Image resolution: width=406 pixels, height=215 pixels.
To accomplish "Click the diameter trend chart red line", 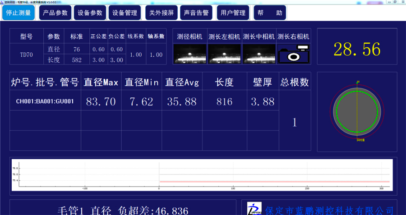I will click(271, 182).
